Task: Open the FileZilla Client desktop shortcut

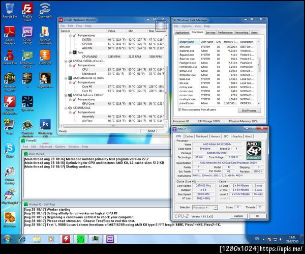Action: click(x=27, y=12)
